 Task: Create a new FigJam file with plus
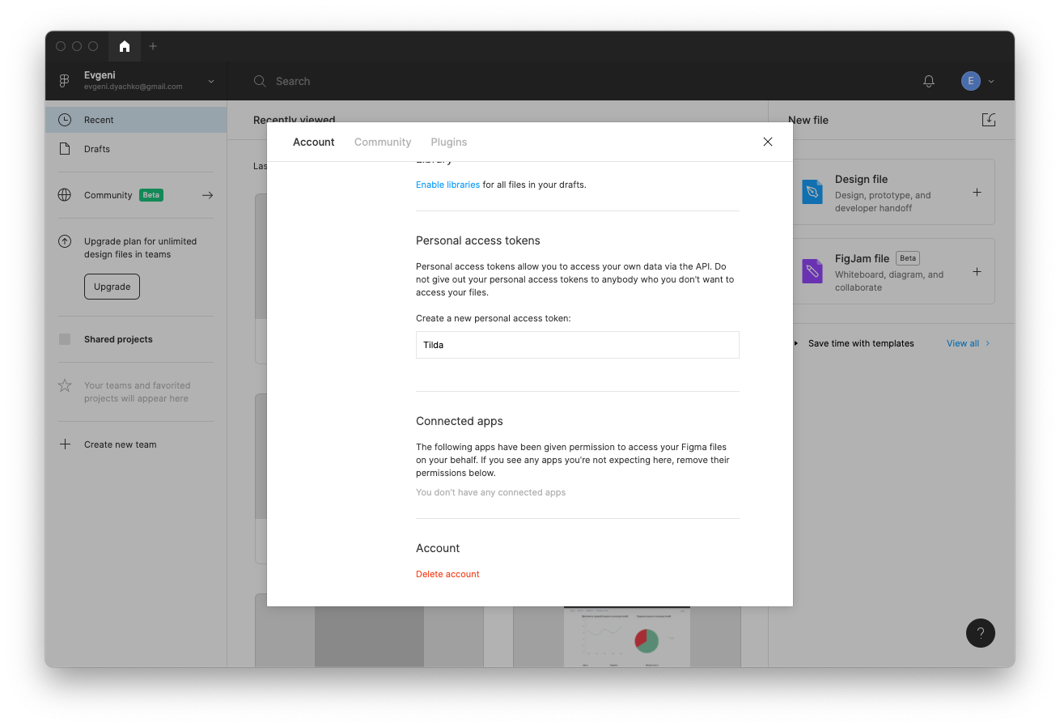coord(977,272)
